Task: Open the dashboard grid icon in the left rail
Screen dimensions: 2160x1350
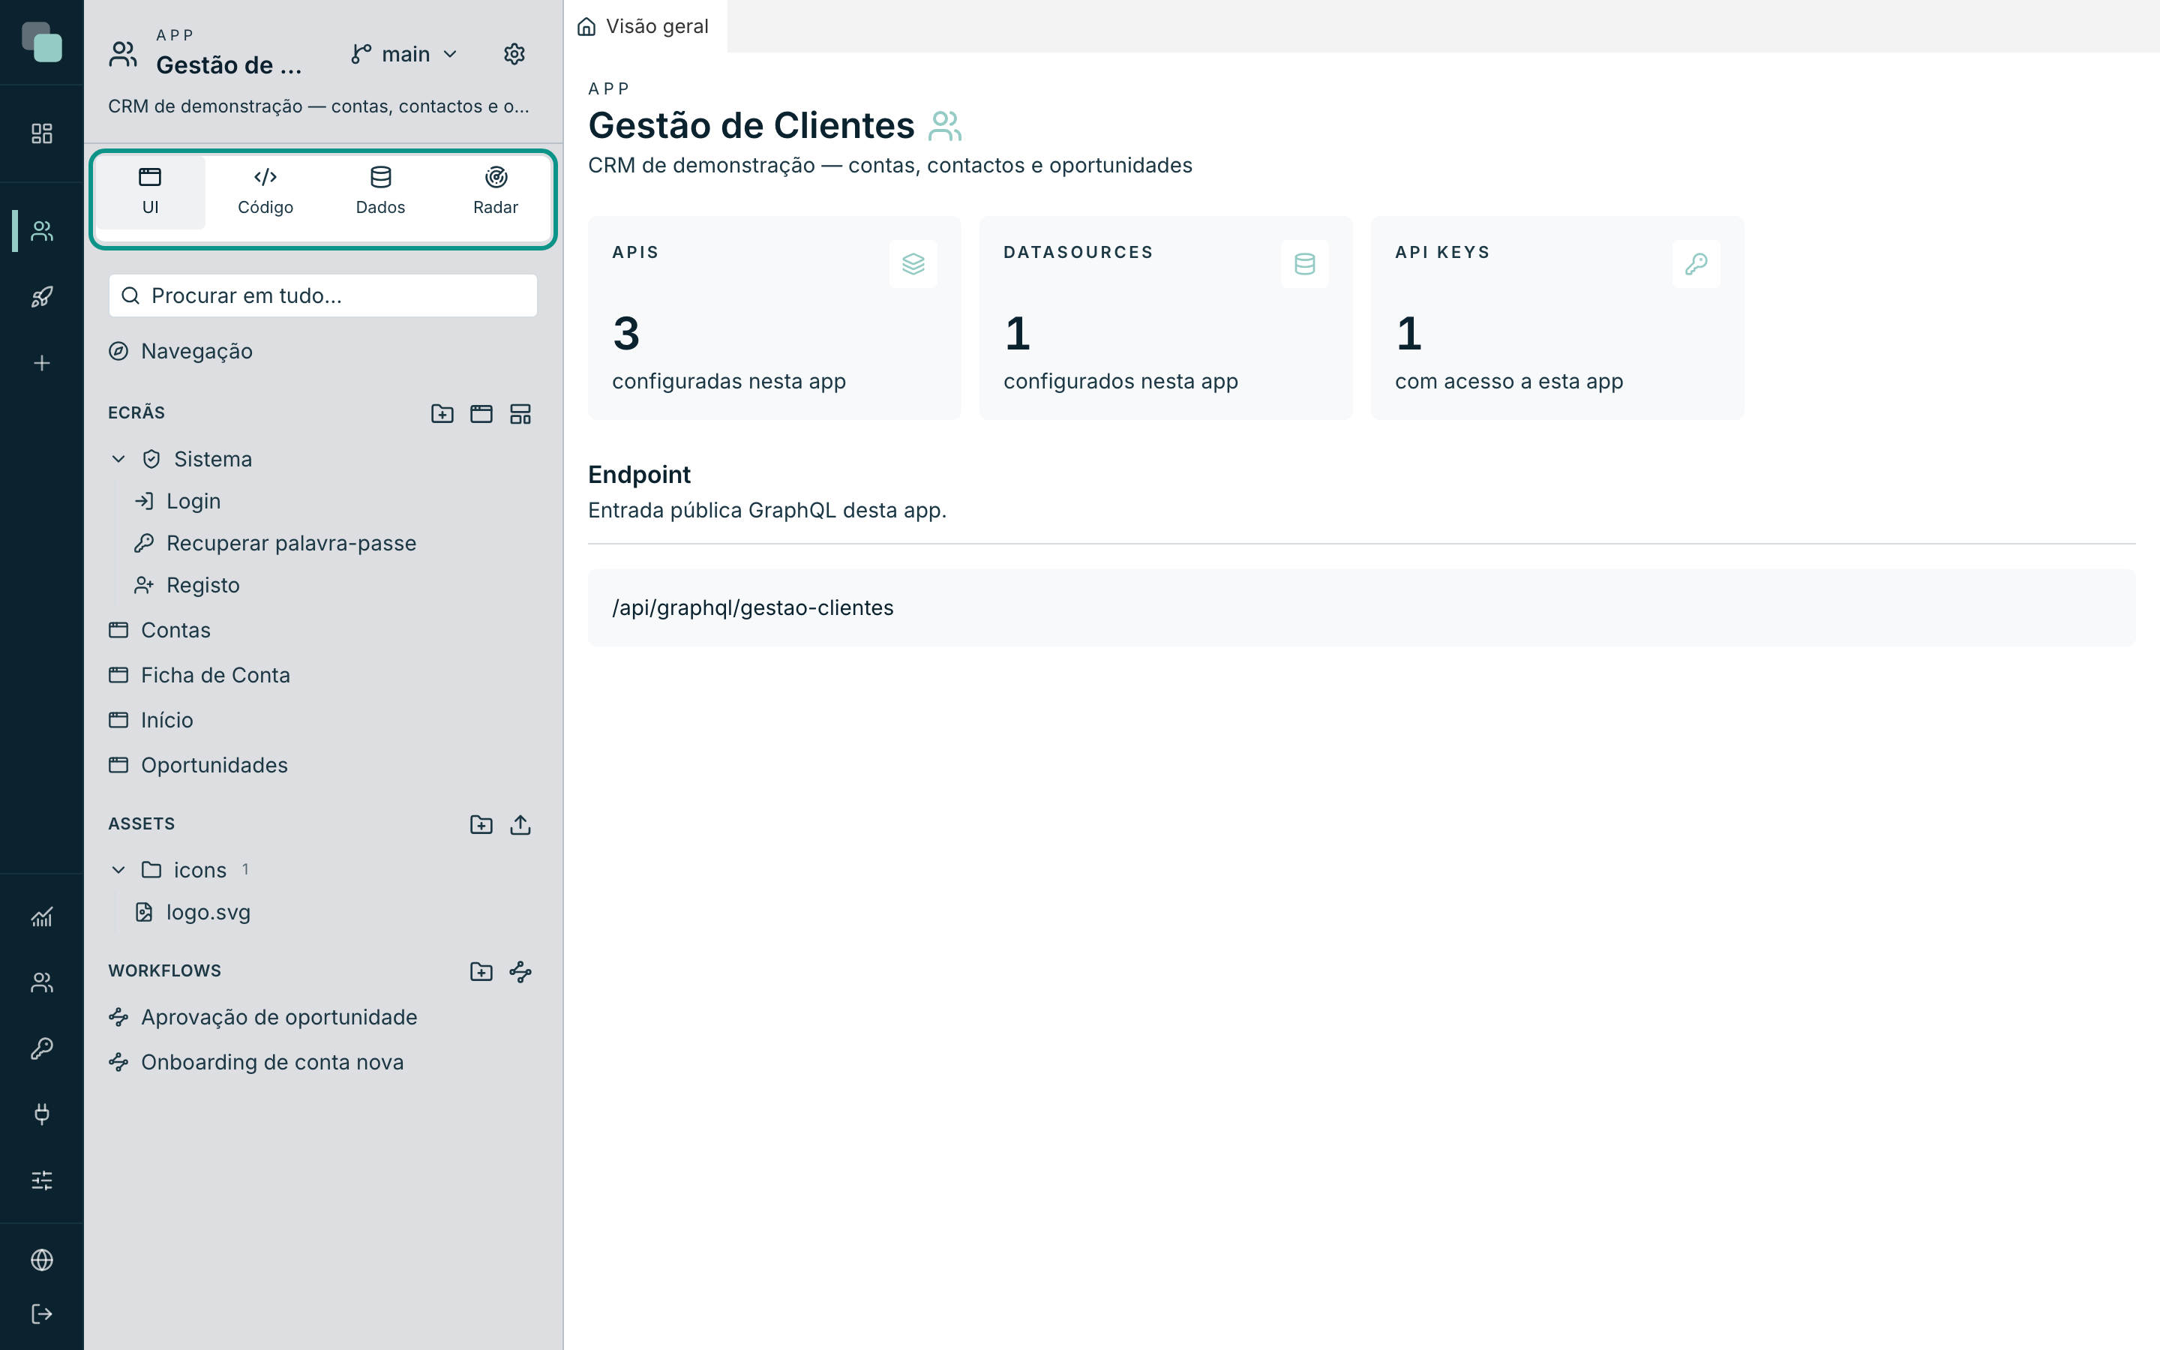Action: click(42, 134)
